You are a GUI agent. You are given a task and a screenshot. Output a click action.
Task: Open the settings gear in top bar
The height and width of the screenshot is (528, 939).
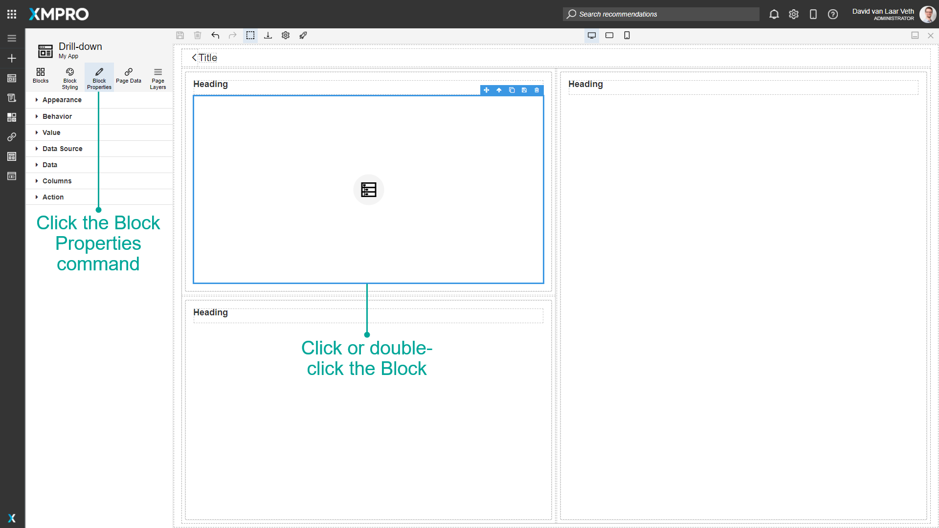coord(794,14)
